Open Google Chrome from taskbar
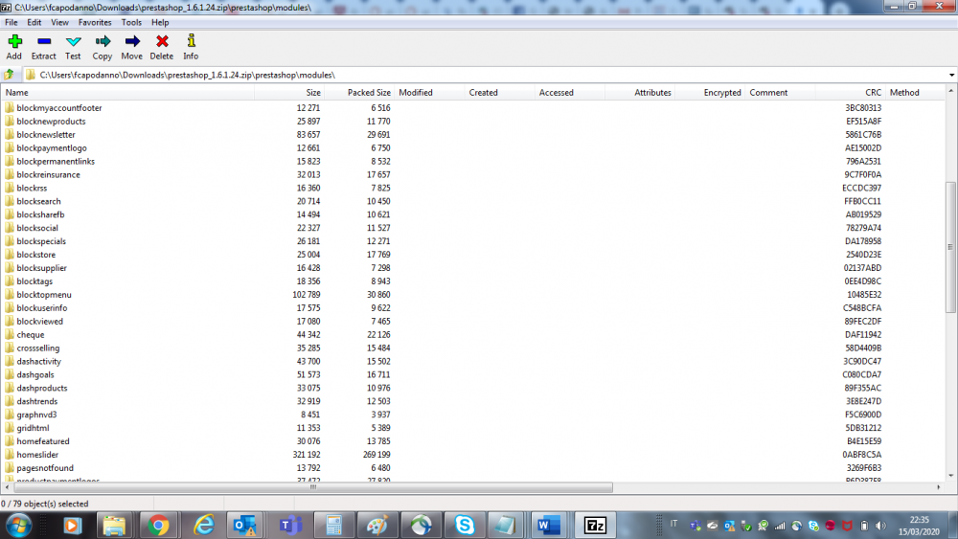 [x=158, y=526]
